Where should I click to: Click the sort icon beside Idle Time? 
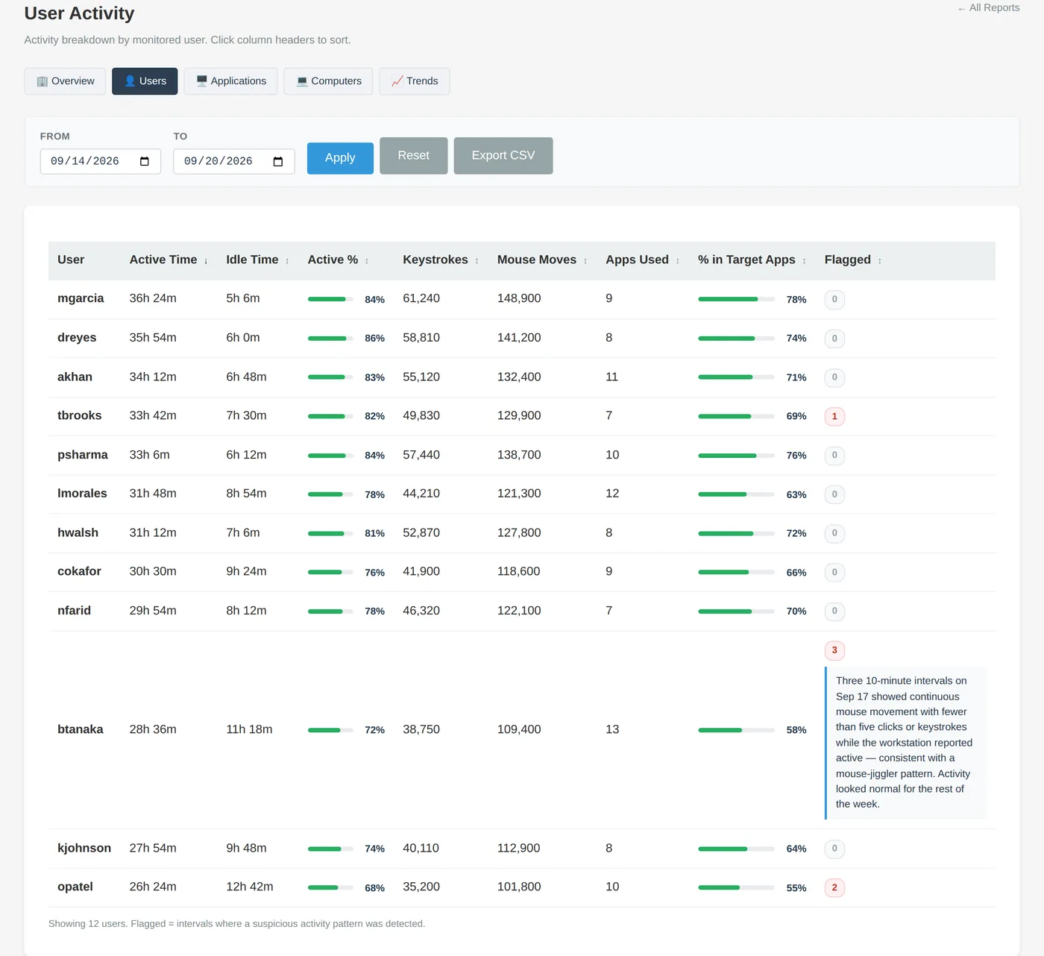(287, 261)
